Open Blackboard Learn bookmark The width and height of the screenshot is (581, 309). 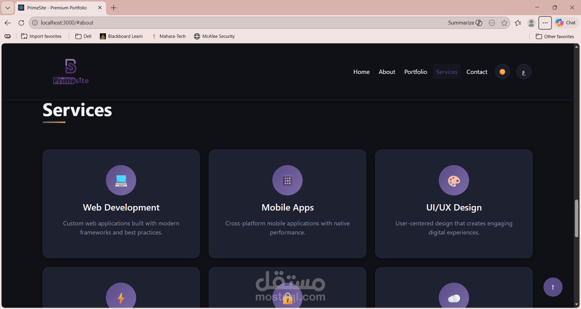(121, 36)
